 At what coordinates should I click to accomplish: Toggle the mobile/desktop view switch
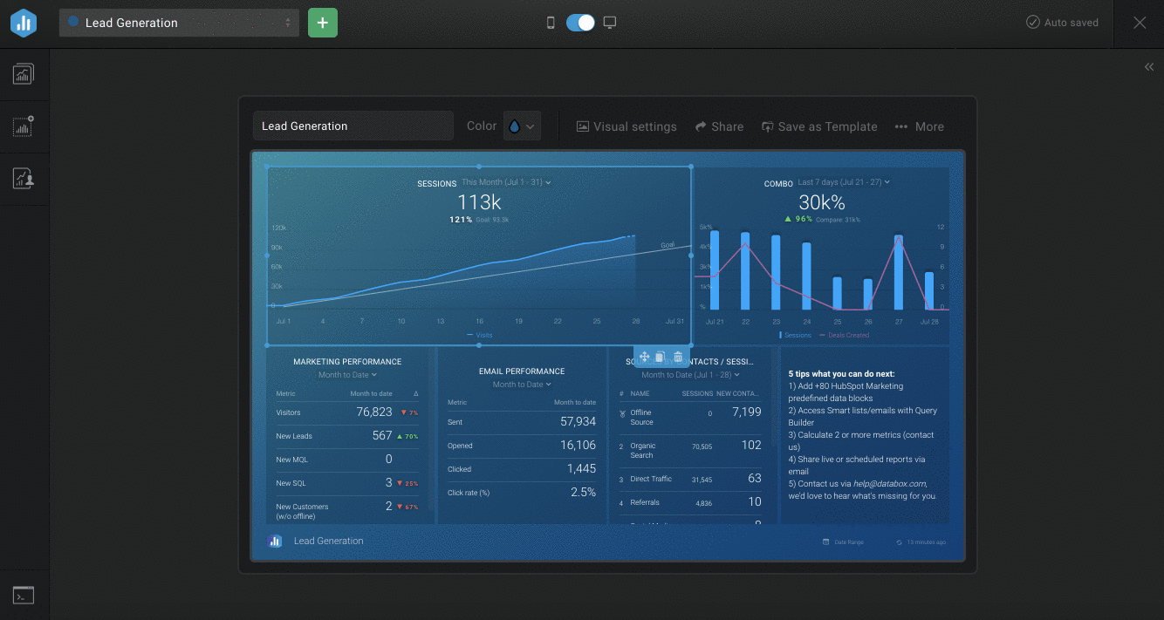(580, 23)
